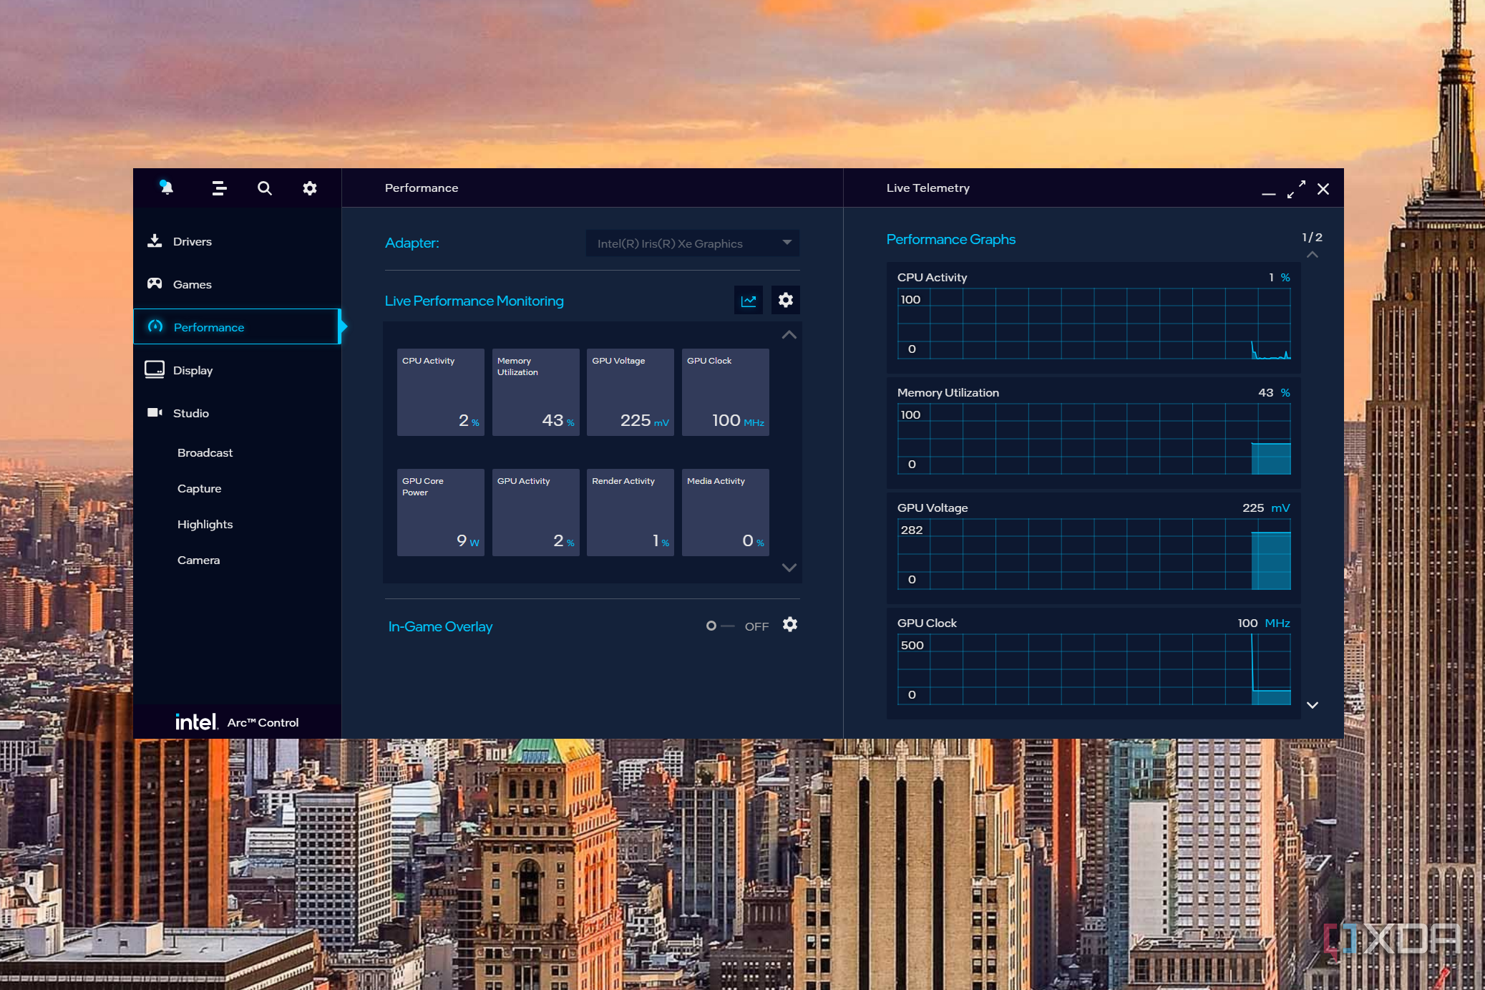Click the Studio camera icon
This screenshot has height=990, width=1485.
155,412
